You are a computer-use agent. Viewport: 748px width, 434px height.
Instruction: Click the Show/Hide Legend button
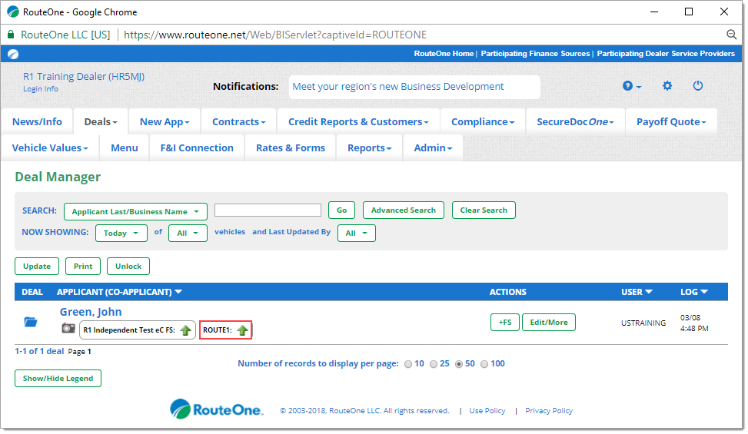(58, 379)
